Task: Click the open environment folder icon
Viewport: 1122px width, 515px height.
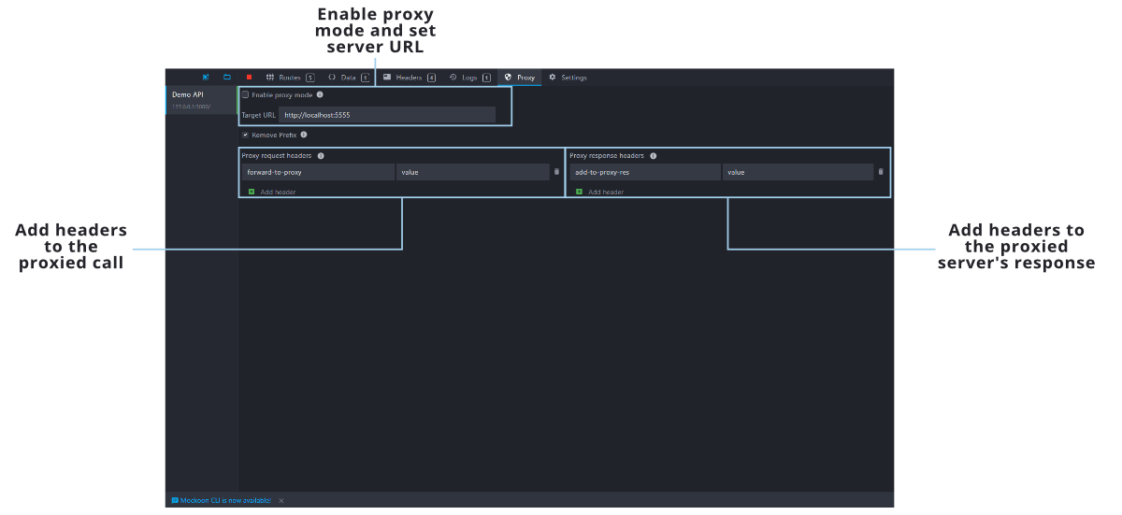Action: [226, 78]
